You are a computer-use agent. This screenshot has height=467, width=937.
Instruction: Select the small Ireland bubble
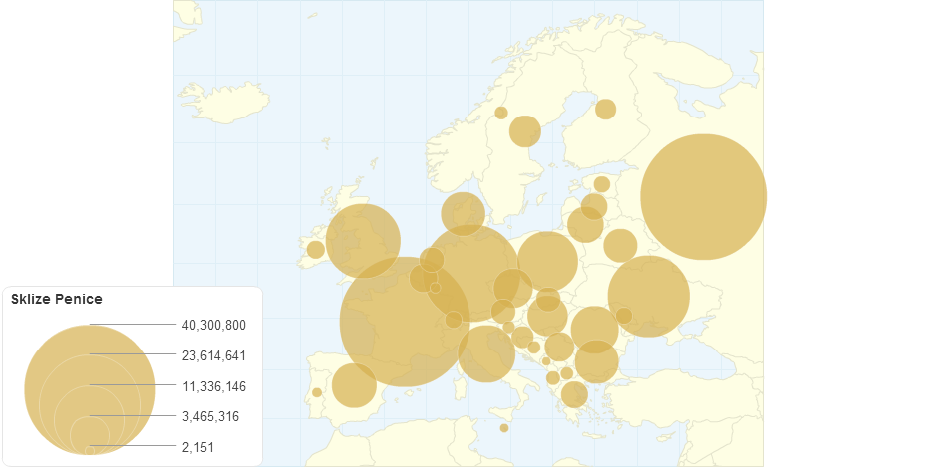[315, 249]
